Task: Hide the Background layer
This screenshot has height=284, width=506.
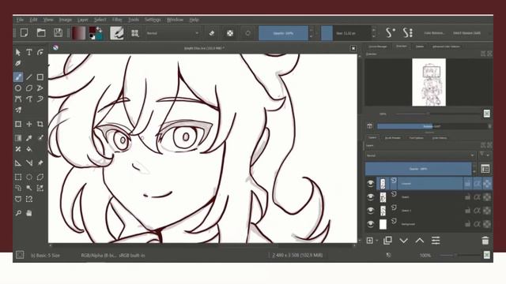Action: tap(371, 224)
